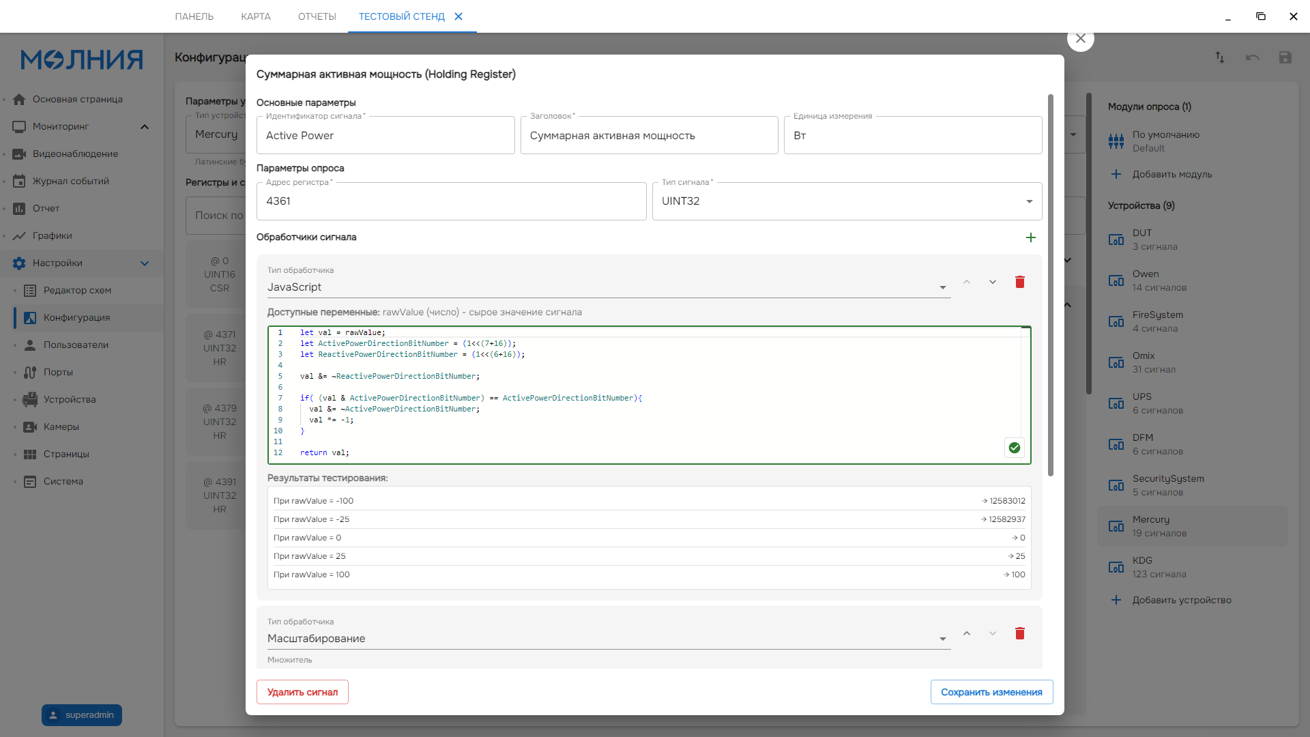Delete the Масштабирование handler
The height and width of the screenshot is (737, 1310).
(x=1019, y=633)
